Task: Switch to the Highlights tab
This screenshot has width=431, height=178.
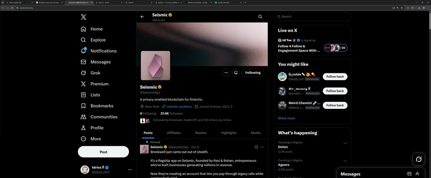Action: (x=229, y=133)
